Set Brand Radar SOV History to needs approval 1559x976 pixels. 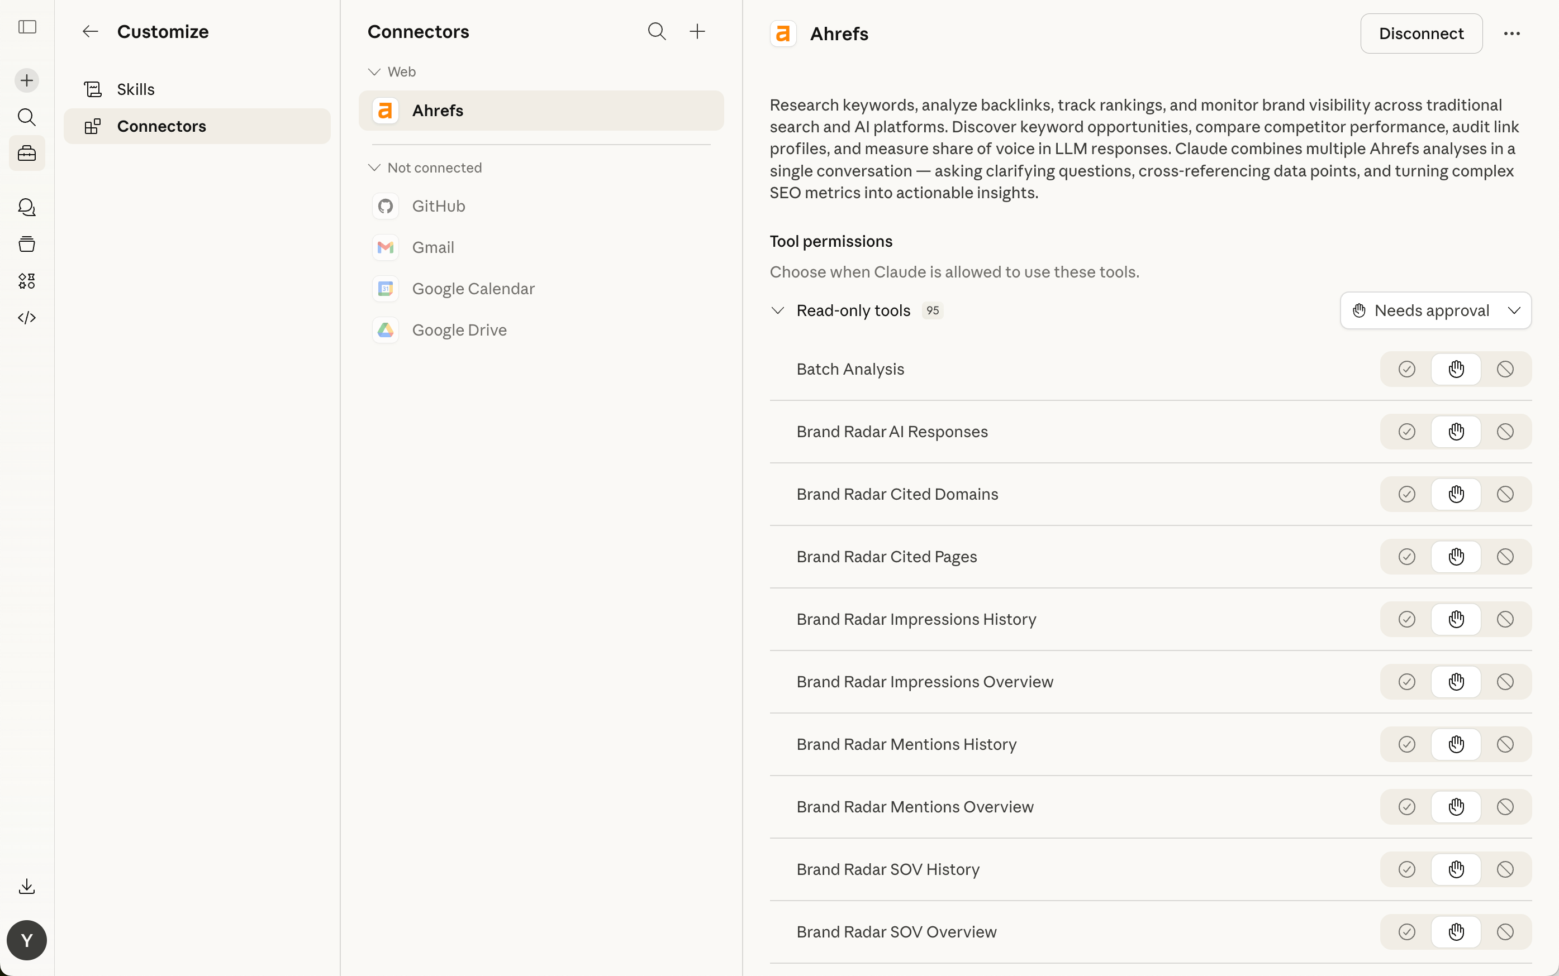click(x=1456, y=869)
